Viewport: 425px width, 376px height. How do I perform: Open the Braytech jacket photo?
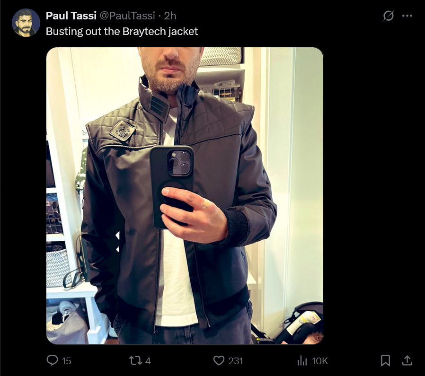click(x=185, y=196)
